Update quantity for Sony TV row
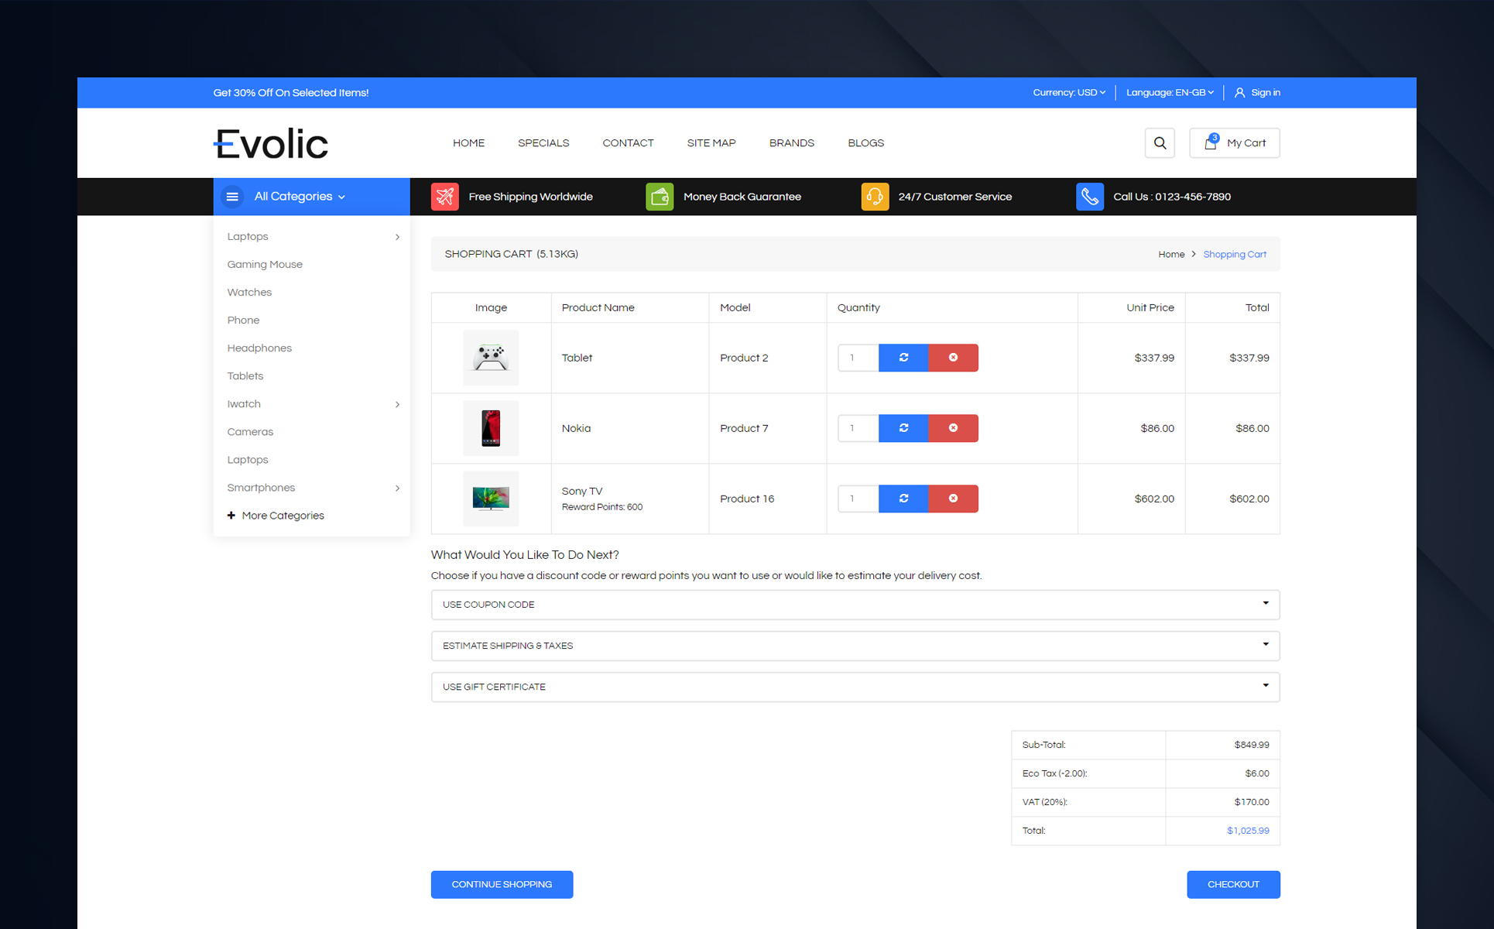 tap(903, 499)
